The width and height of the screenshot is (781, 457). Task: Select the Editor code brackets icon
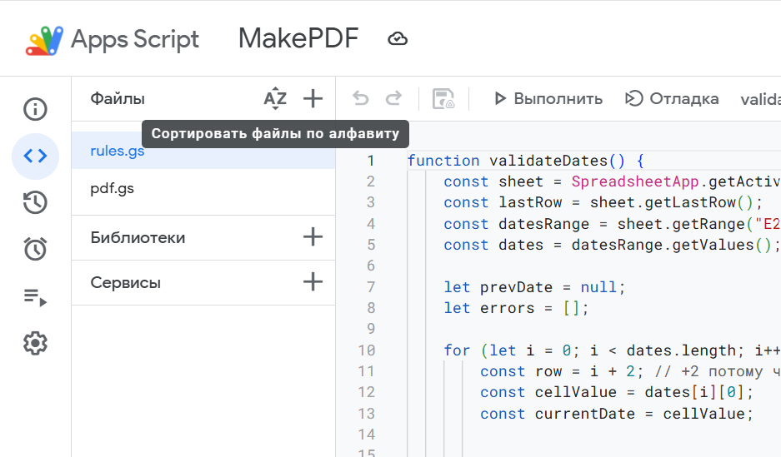[x=35, y=156]
